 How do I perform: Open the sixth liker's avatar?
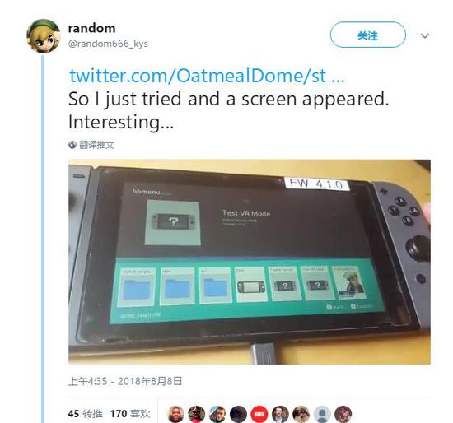click(280, 414)
